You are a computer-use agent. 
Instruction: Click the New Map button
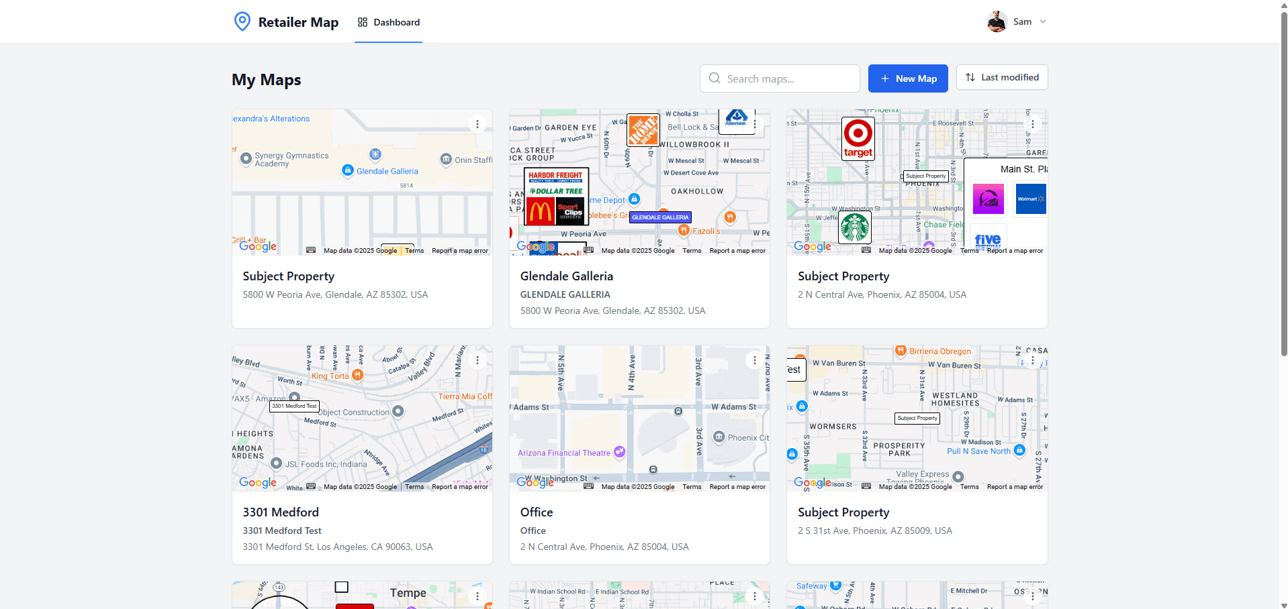click(908, 78)
